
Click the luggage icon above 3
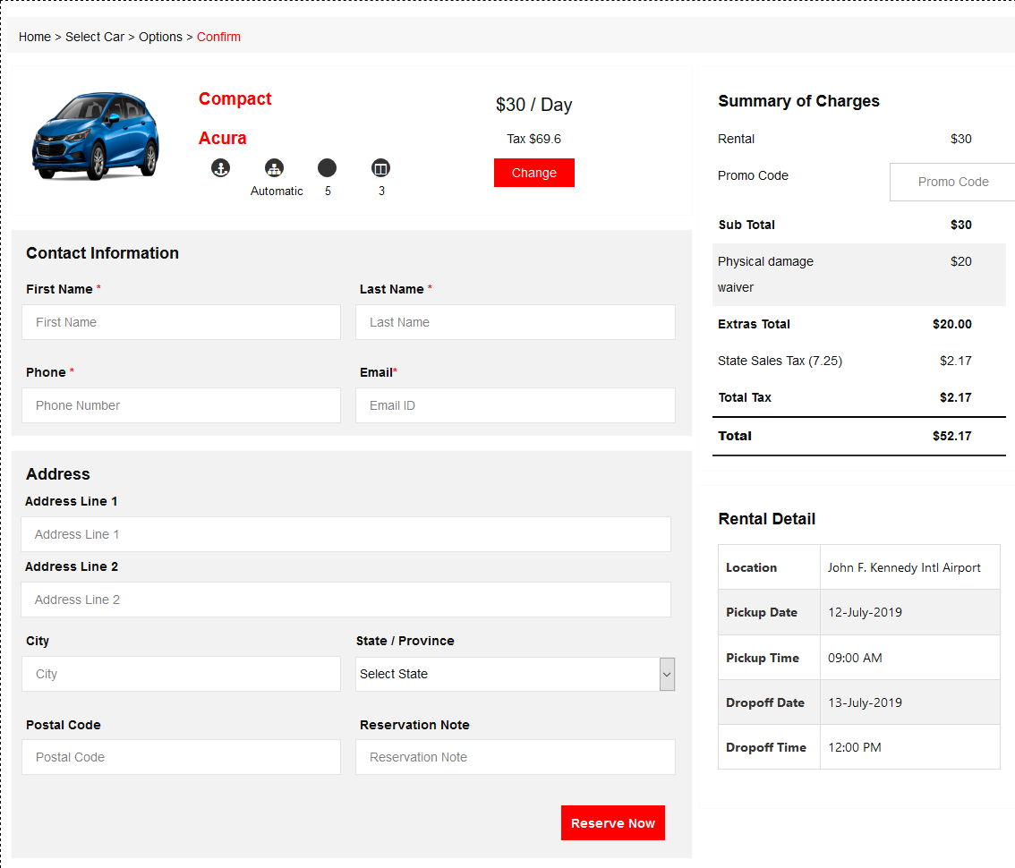click(380, 168)
